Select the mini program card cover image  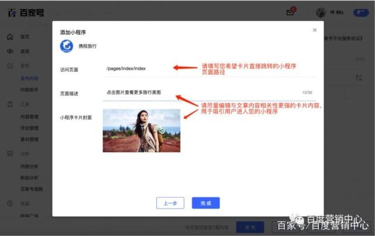tap(141, 130)
